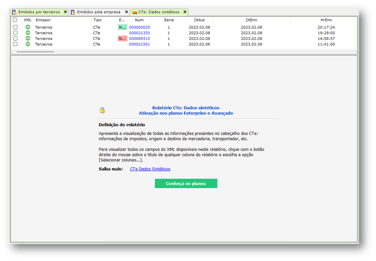Sort by the Serie column header
Image resolution: width=376 pixels, height=261 pixels.
pyautogui.click(x=169, y=20)
